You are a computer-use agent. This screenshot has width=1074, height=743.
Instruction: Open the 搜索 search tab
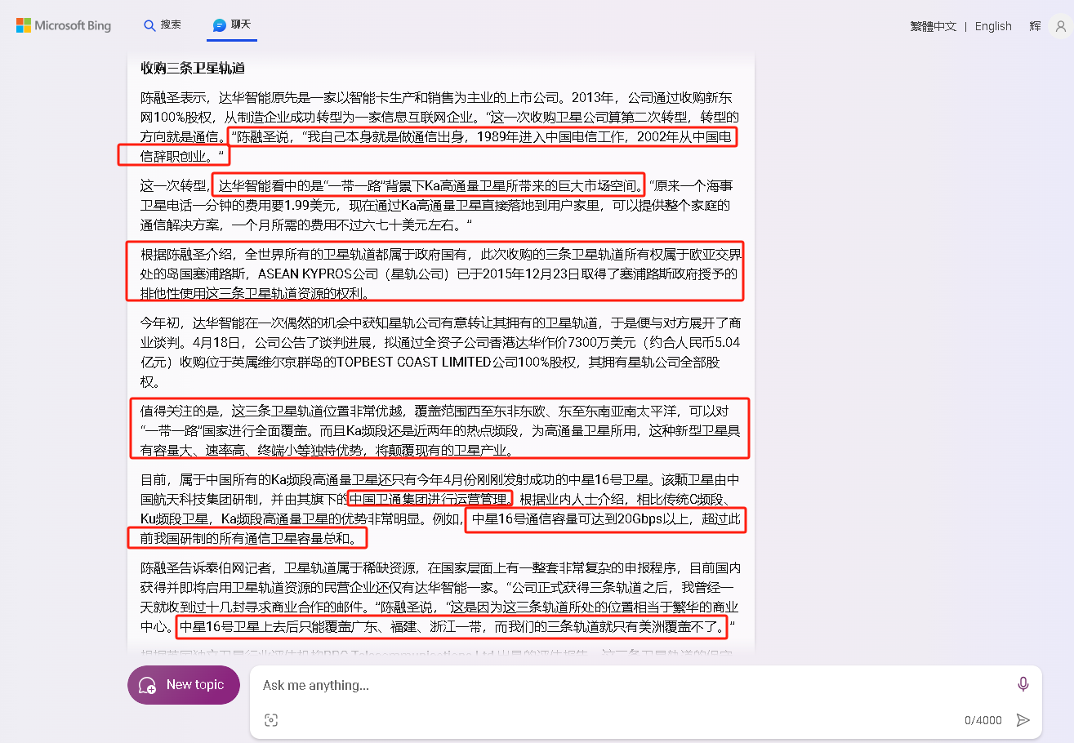[x=163, y=25]
